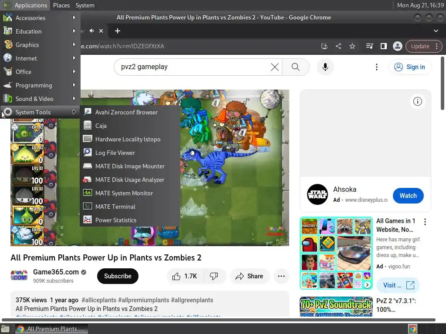This screenshot has height=334, width=446.
Task: Open the Accessories submenu
Action: (40, 17)
